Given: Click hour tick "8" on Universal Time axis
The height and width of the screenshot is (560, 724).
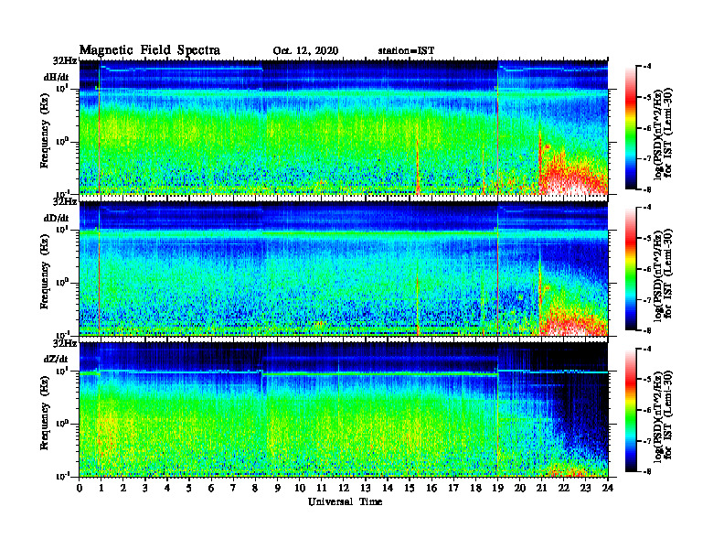Looking at the screenshot, I should point(255,488).
